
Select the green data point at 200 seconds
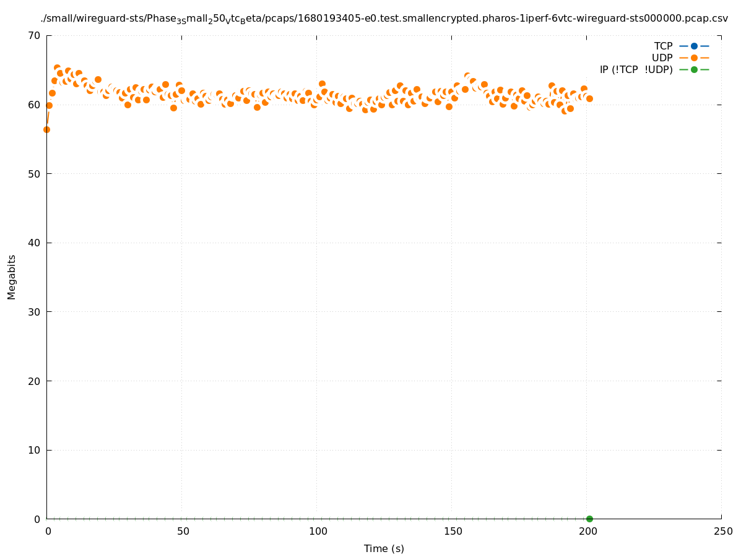point(589,519)
